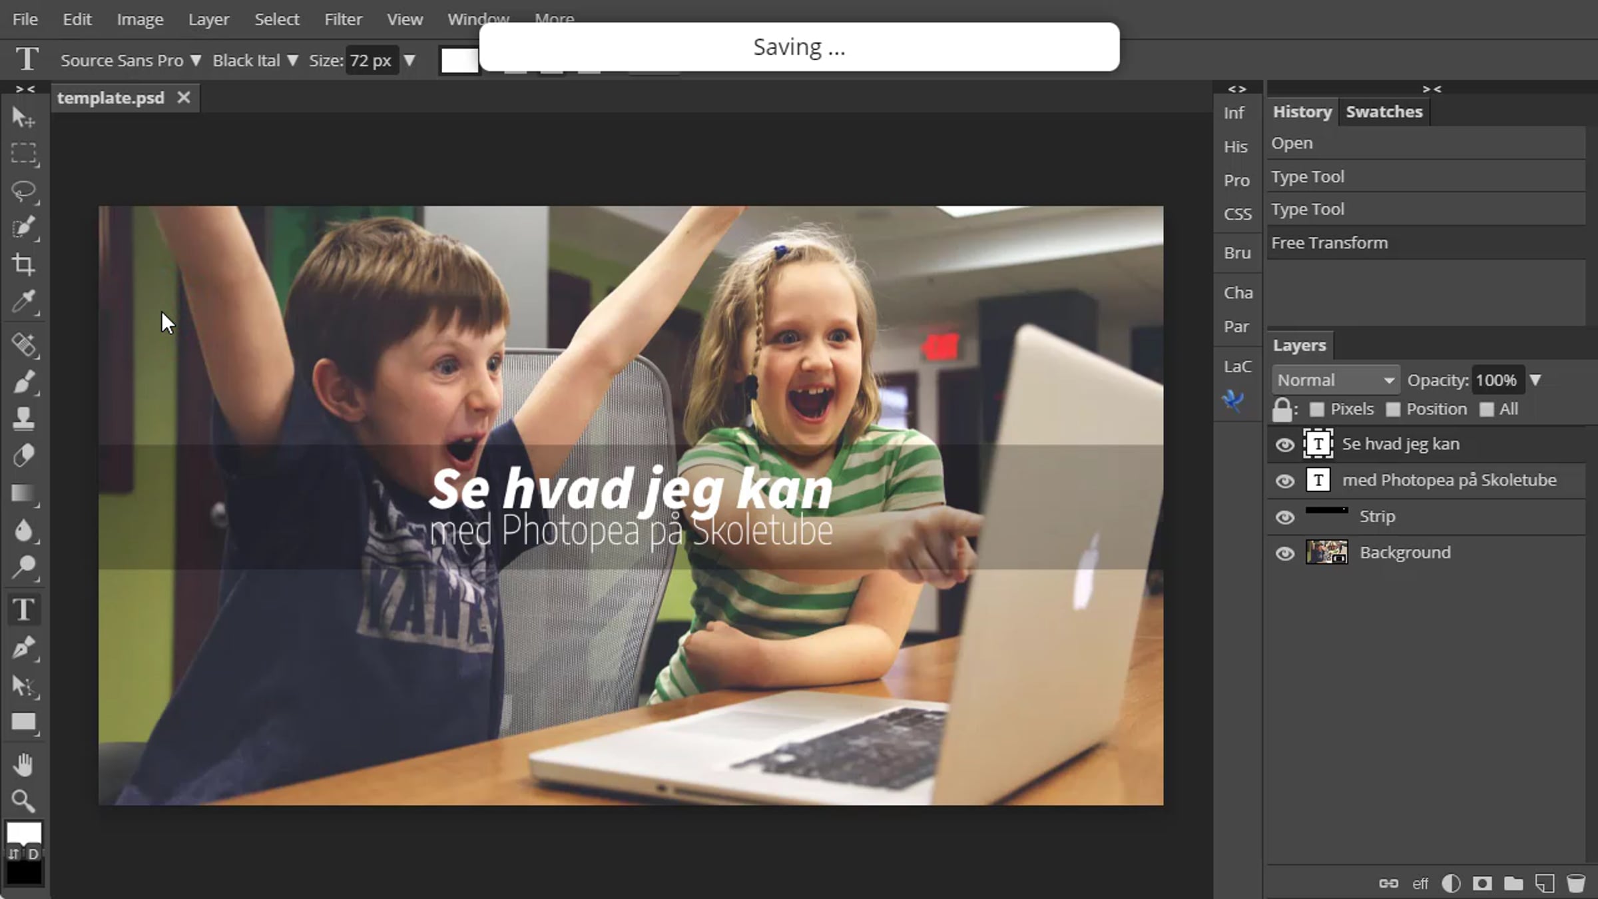Click the white text color swatch

(x=459, y=61)
